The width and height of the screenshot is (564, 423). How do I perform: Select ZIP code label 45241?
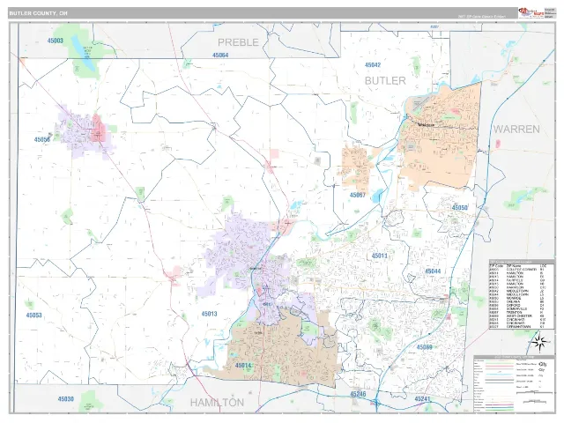[422, 399]
